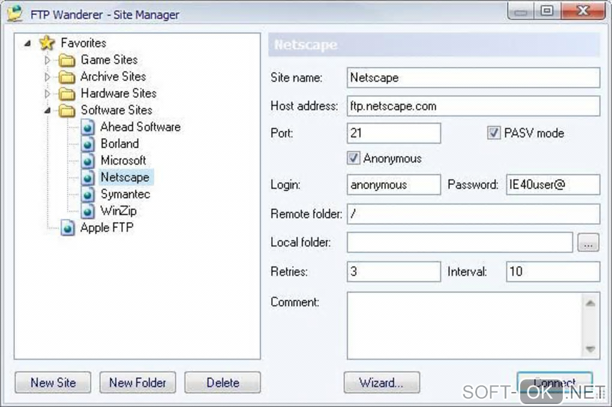Toggle the PASV mode checkbox
The height and width of the screenshot is (407, 612).
493,133
